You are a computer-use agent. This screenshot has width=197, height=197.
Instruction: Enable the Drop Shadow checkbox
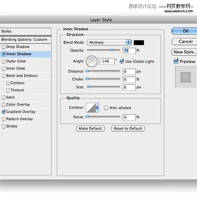click(4, 47)
